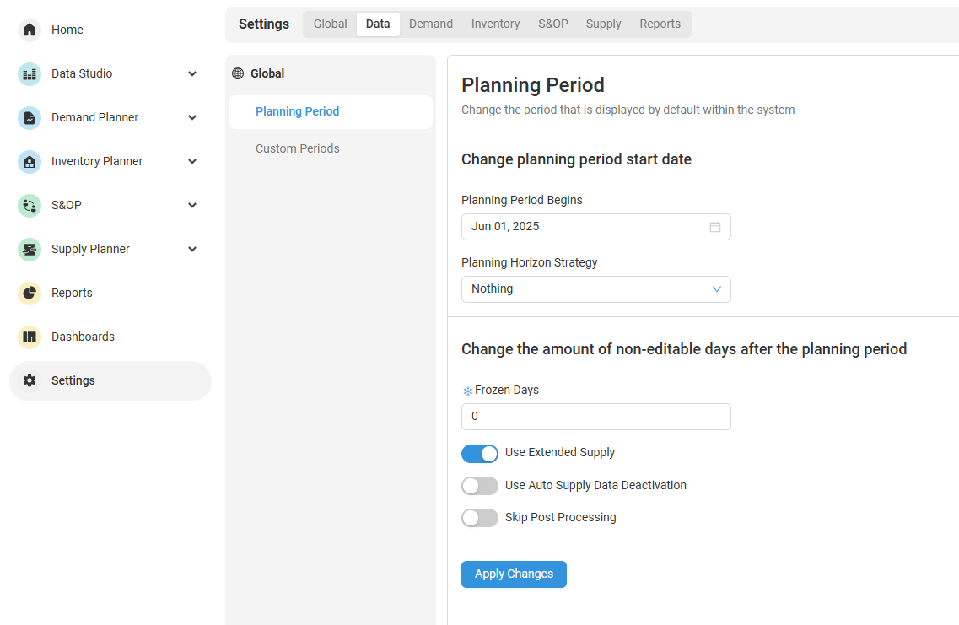This screenshot has width=959, height=625.
Task: Disable the Use Extended Supply toggle
Action: [479, 454]
